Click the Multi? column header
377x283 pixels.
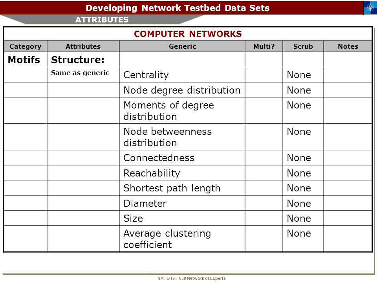tap(264, 46)
